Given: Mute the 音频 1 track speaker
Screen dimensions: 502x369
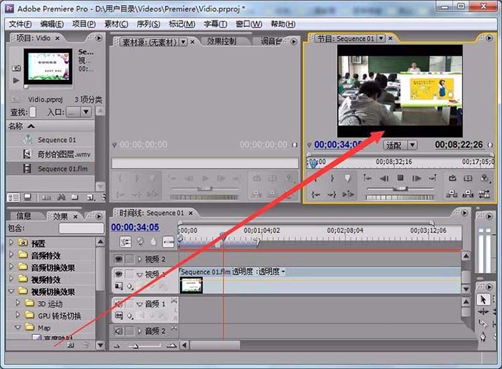Looking at the screenshot, I should (x=118, y=303).
